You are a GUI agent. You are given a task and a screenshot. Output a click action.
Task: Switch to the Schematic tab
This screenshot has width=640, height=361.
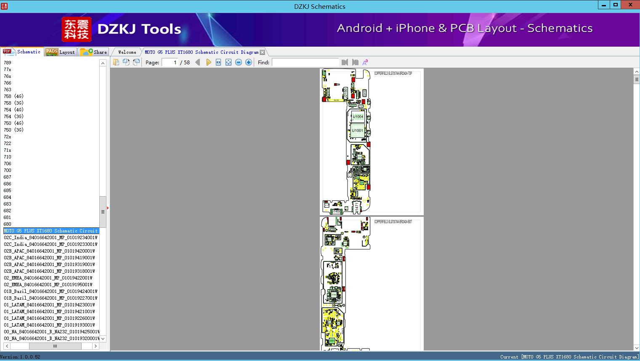coord(22,52)
